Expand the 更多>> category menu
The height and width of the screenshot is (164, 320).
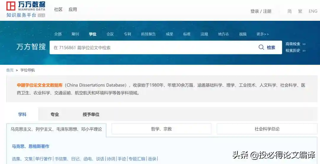[x=263, y=34]
